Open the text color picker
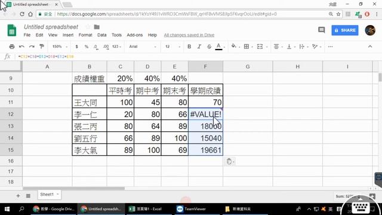This screenshot has width=382, height=215. 219,47
